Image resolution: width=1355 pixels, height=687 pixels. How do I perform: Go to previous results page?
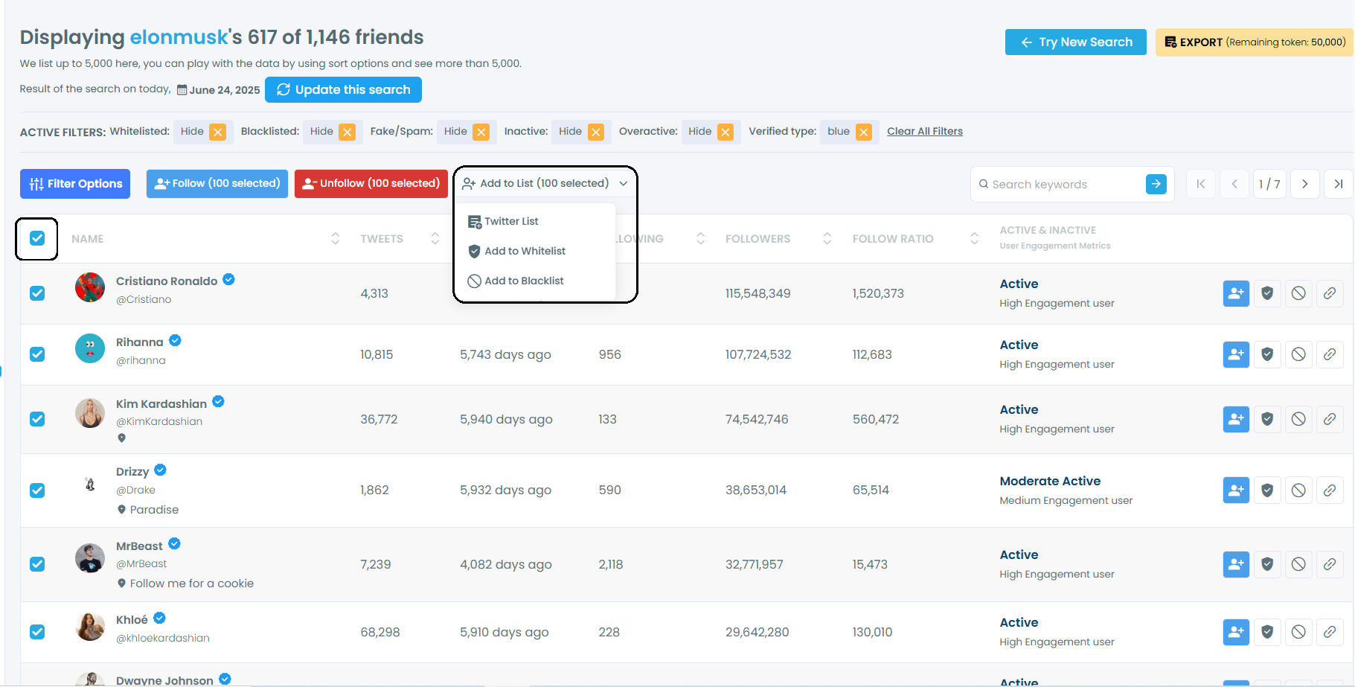click(1234, 184)
